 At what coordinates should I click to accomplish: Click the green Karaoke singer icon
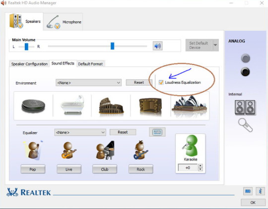[190, 146]
